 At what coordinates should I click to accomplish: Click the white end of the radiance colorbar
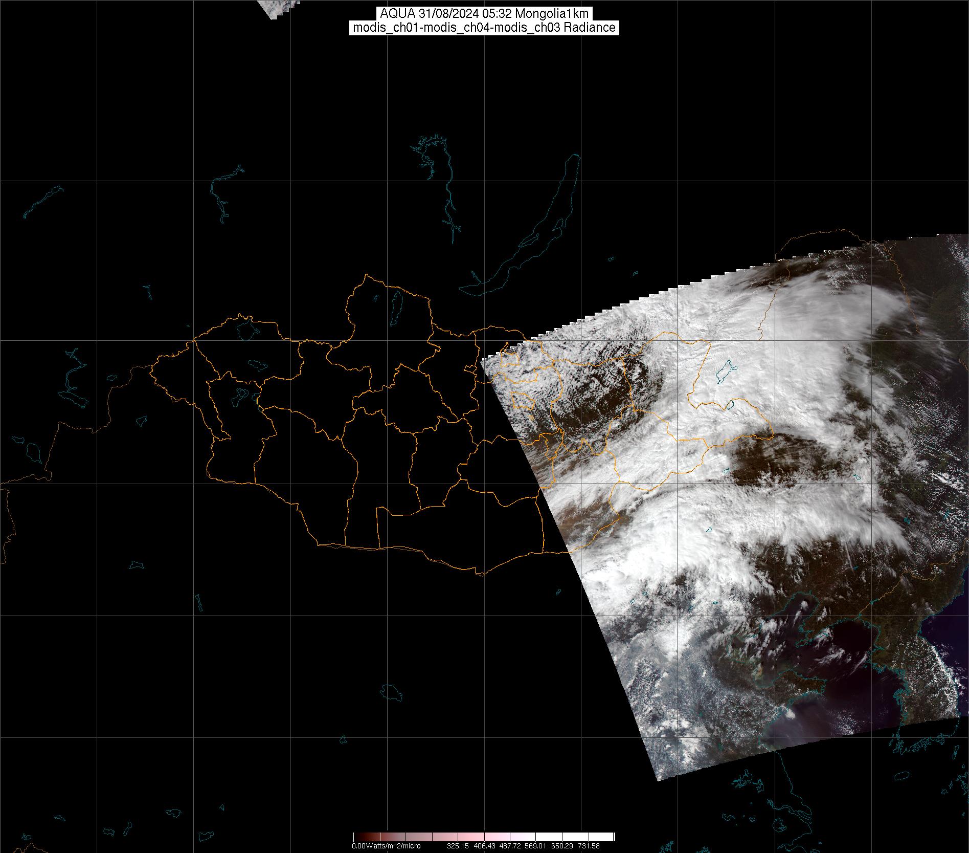pos(609,837)
